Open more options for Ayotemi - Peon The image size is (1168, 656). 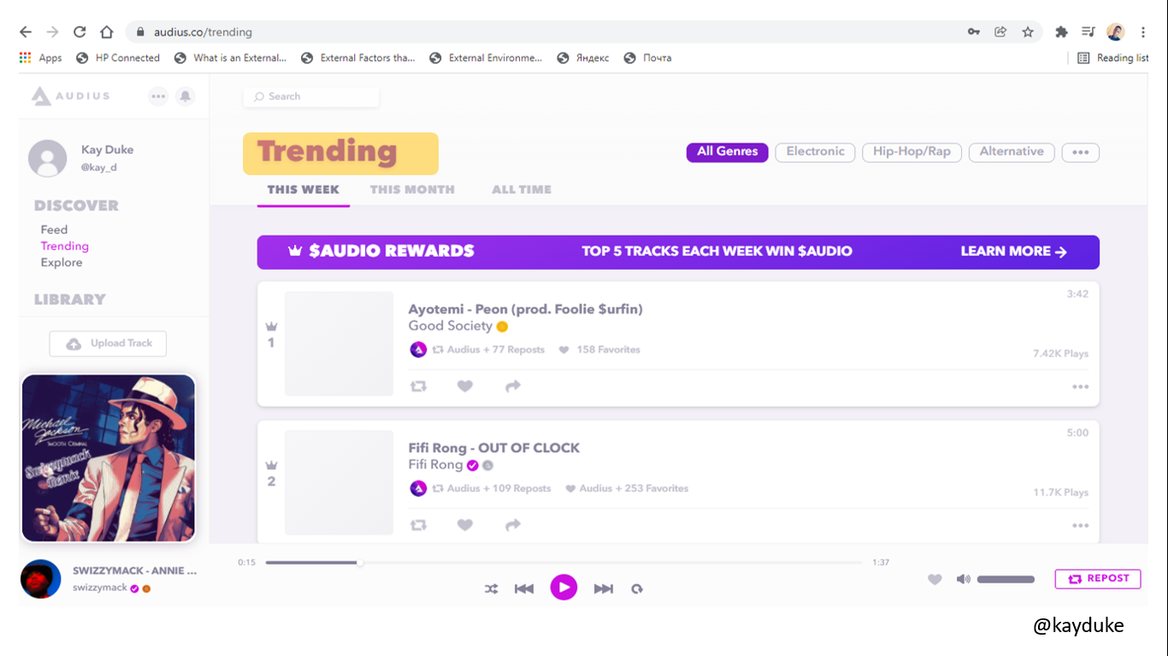(1081, 387)
